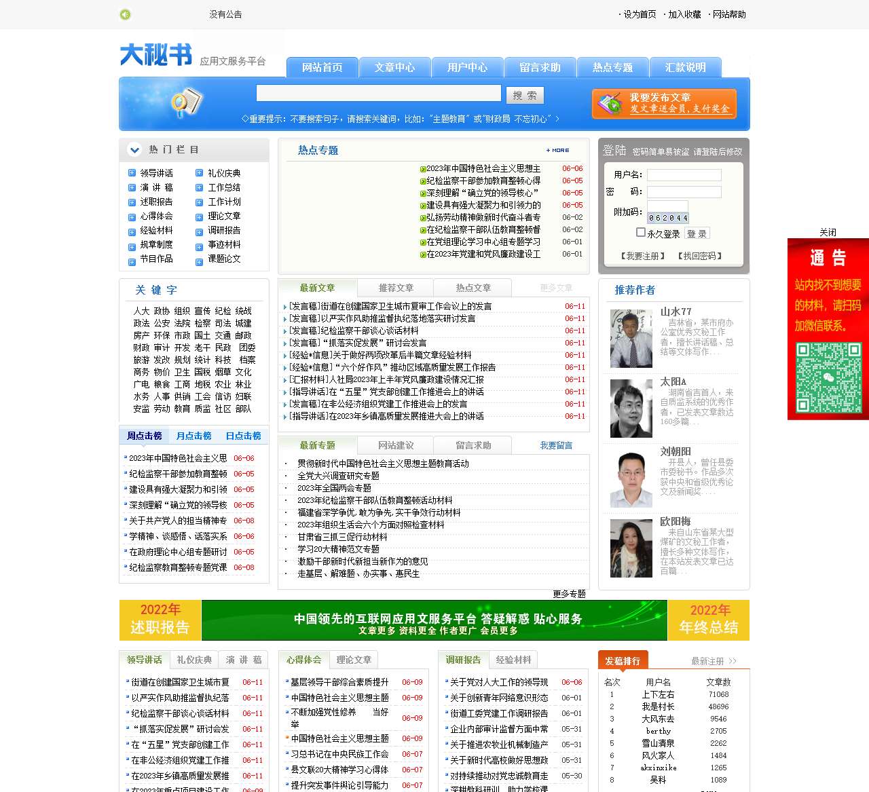
Task: Click the 用户名 input field
Action: tap(684, 175)
